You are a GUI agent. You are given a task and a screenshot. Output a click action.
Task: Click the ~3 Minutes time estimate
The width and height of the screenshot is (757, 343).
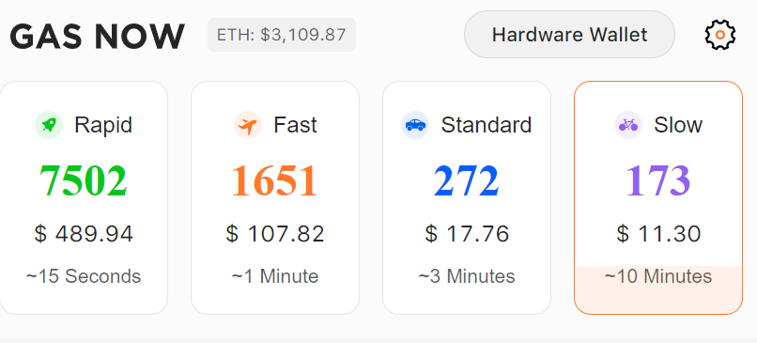pyautogui.click(x=467, y=277)
